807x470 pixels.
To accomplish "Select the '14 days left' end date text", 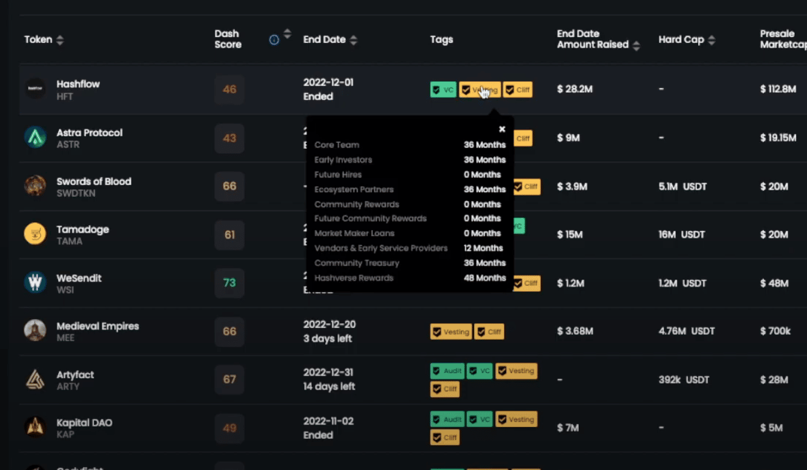I will [x=329, y=387].
